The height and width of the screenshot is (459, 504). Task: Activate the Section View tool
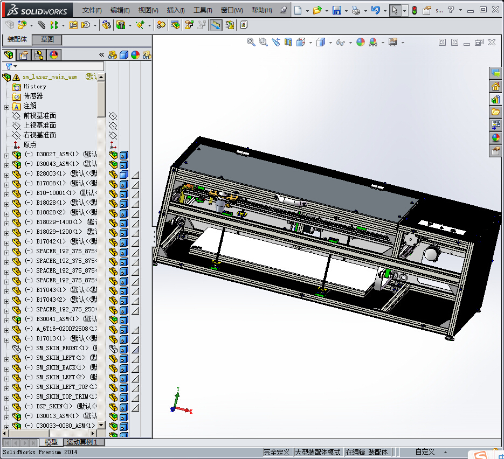tap(288, 42)
